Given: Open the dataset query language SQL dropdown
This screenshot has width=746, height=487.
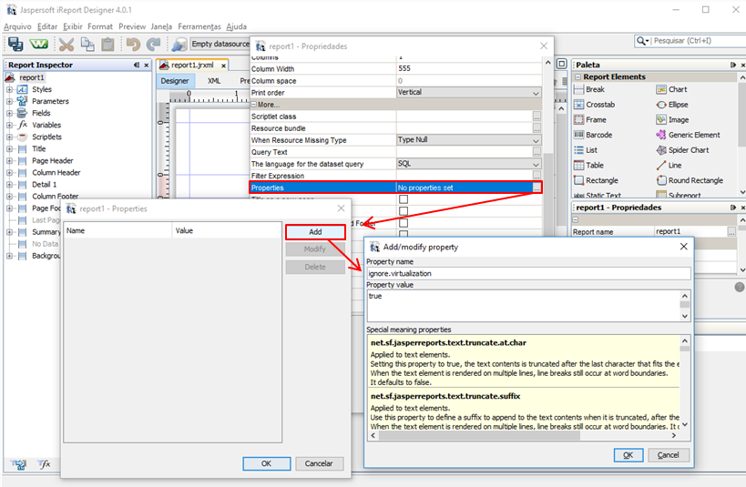Looking at the screenshot, I should pos(468,164).
